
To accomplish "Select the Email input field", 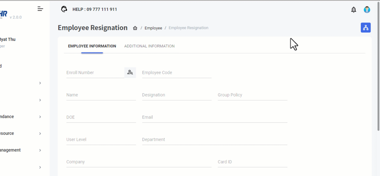I will click(x=214, y=117).
